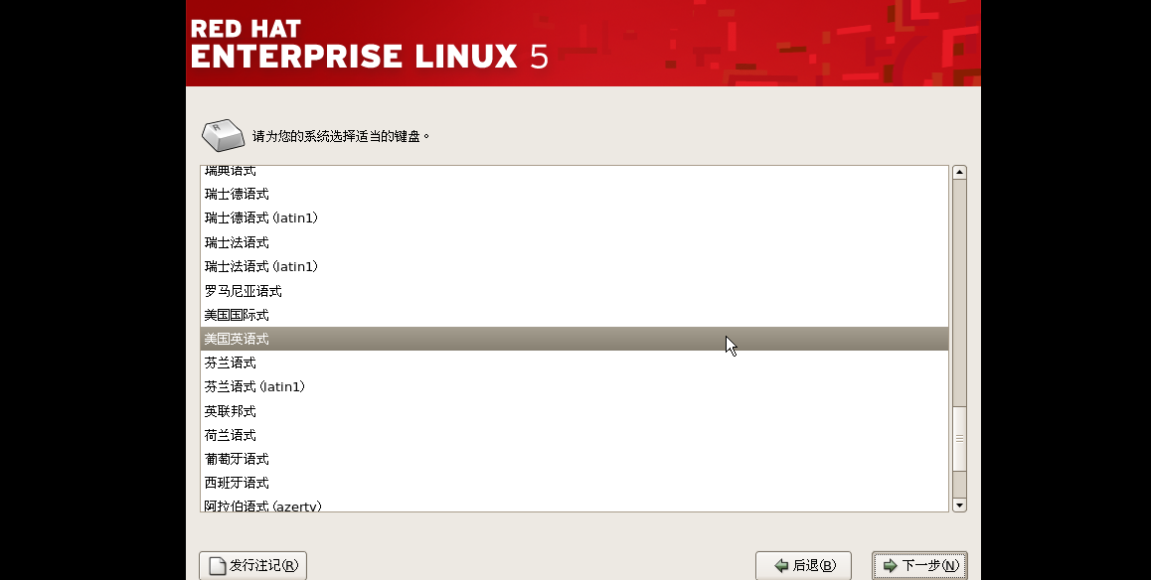Click the keyboard icon beside the prompt
The height and width of the screenshot is (580, 1151).
223,134
